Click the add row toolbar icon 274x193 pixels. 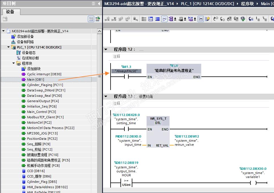point(128,19)
